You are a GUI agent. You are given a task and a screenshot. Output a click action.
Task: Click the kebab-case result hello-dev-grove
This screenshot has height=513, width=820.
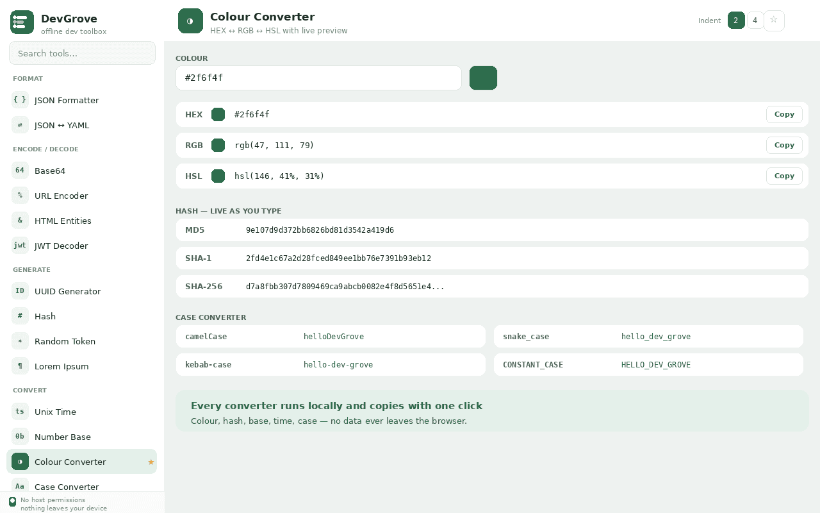pyautogui.click(x=338, y=365)
